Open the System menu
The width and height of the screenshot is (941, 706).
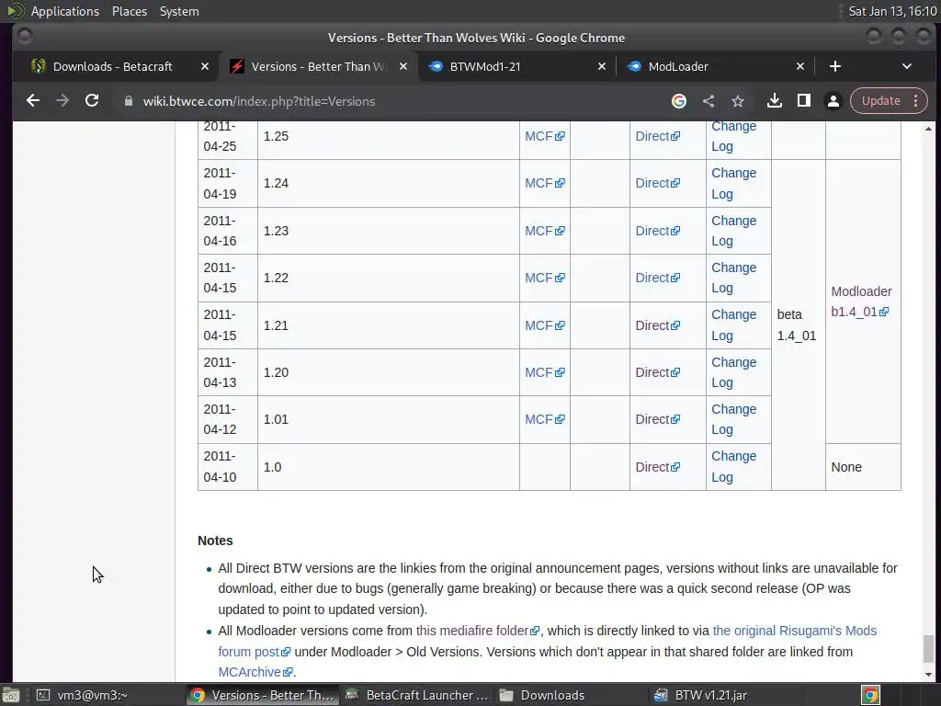tap(179, 11)
